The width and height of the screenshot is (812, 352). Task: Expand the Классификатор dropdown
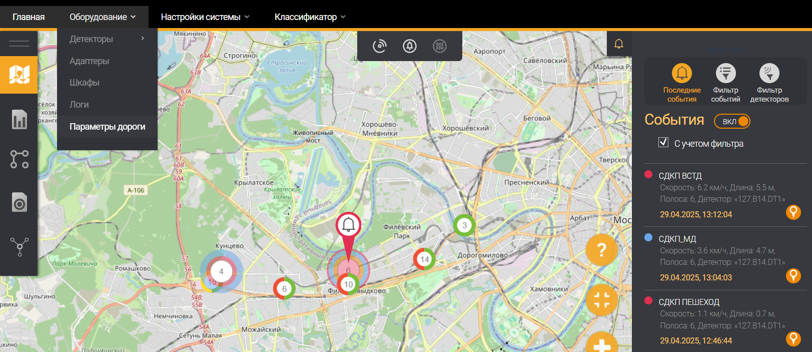(310, 17)
